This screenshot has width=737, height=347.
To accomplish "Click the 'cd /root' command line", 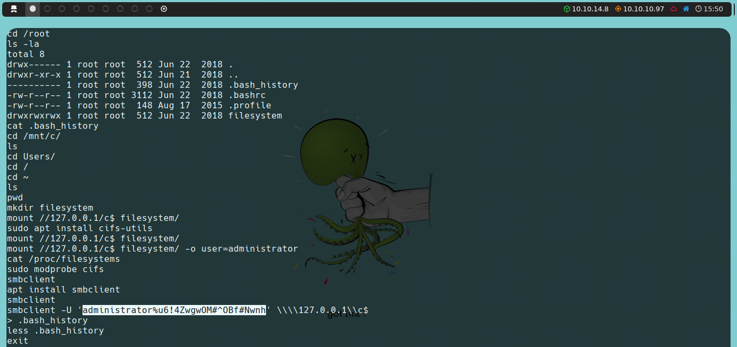I will 29,34.
